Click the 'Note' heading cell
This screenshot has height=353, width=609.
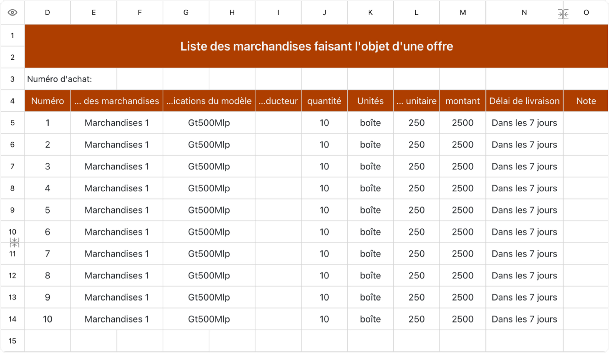point(586,101)
